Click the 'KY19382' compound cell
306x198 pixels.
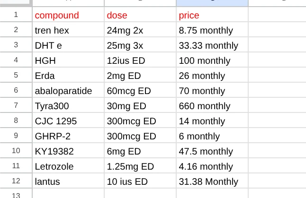tap(68, 150)
